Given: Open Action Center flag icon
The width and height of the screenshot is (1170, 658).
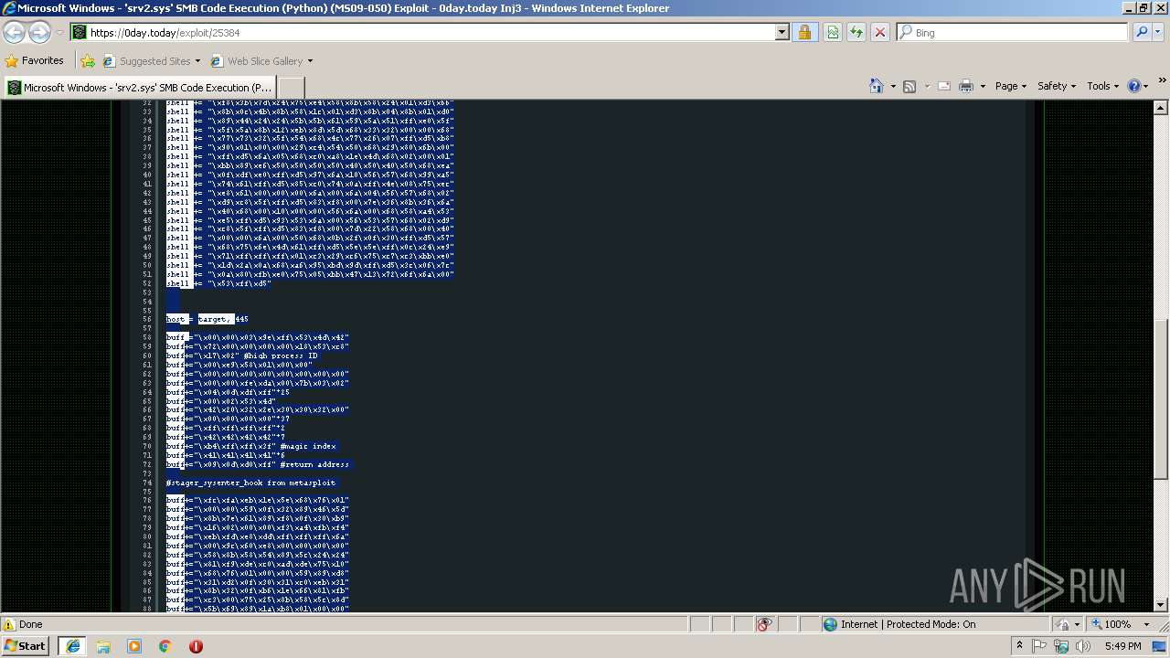Looking at the screenshot, I should 1039,646.
